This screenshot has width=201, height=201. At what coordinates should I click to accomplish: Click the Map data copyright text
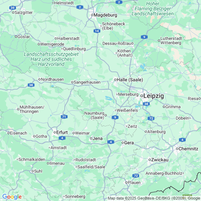tap(154, 198)
